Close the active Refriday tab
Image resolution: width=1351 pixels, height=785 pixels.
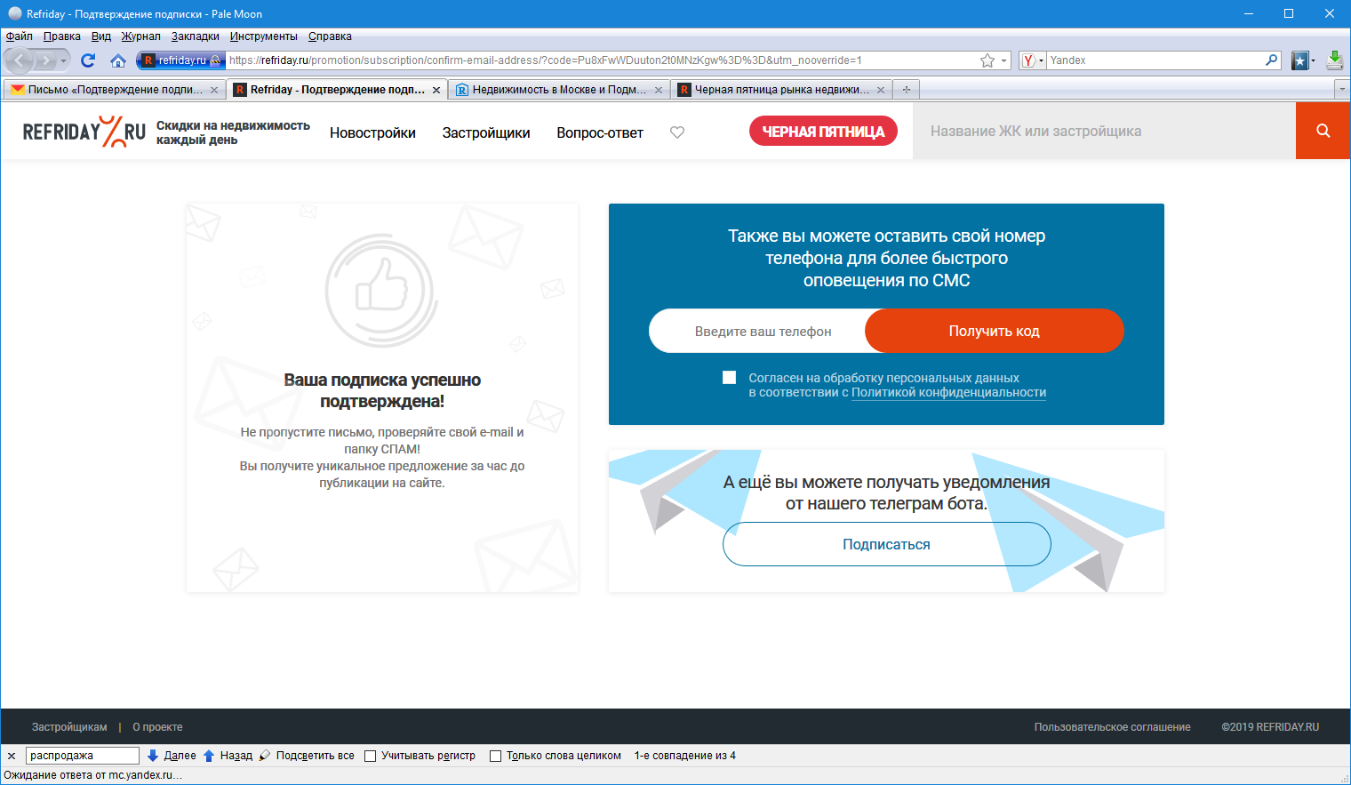click(436, 90)
